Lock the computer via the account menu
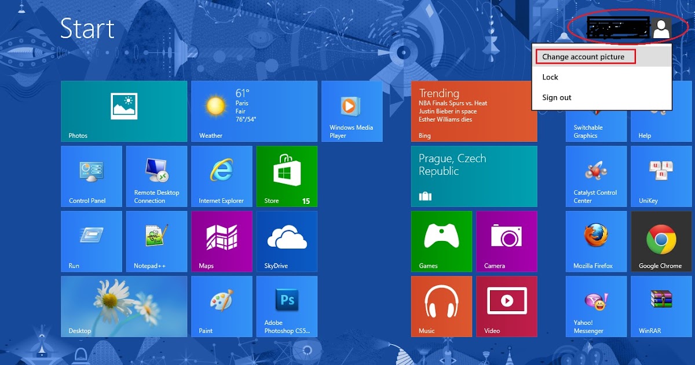This screenshot has width=695, height=365. tap(550, 76)
